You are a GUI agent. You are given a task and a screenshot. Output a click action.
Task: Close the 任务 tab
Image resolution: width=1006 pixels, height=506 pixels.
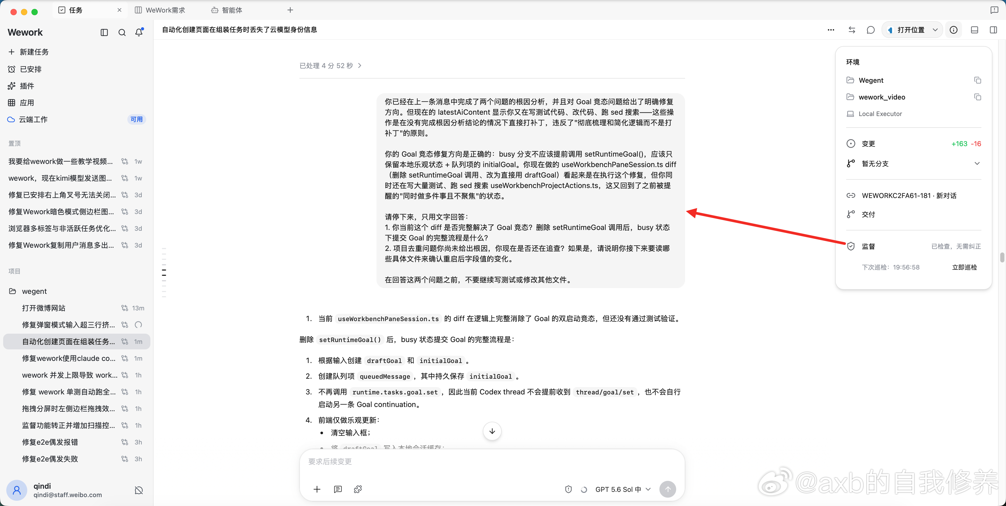click(x=119, y=10)
